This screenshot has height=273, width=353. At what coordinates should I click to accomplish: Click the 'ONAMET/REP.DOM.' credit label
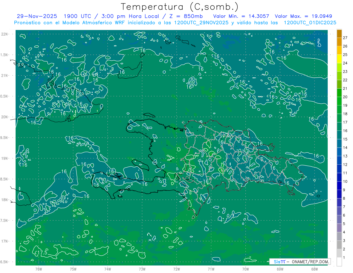310,262
